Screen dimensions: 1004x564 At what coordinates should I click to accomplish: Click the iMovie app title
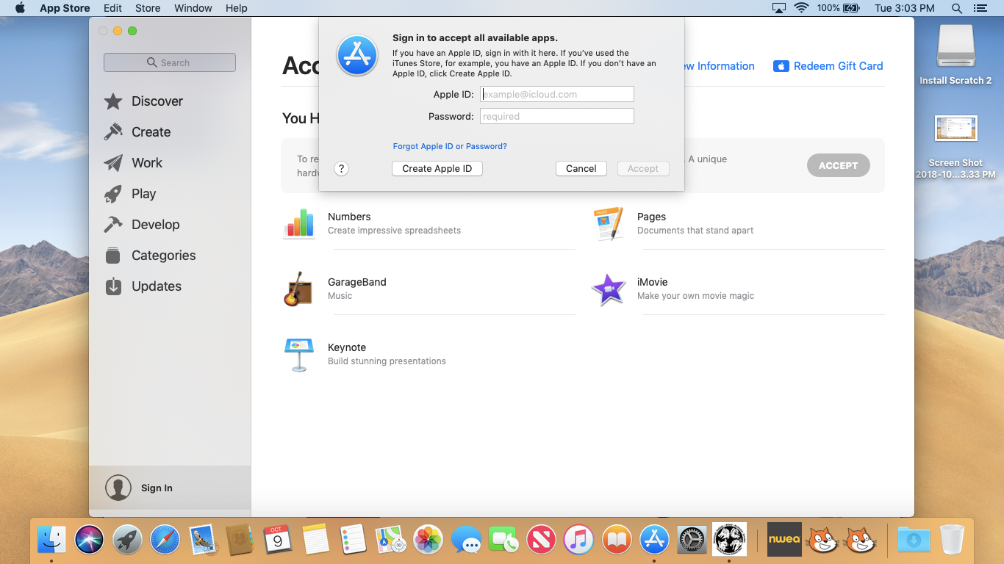(653, 282)
